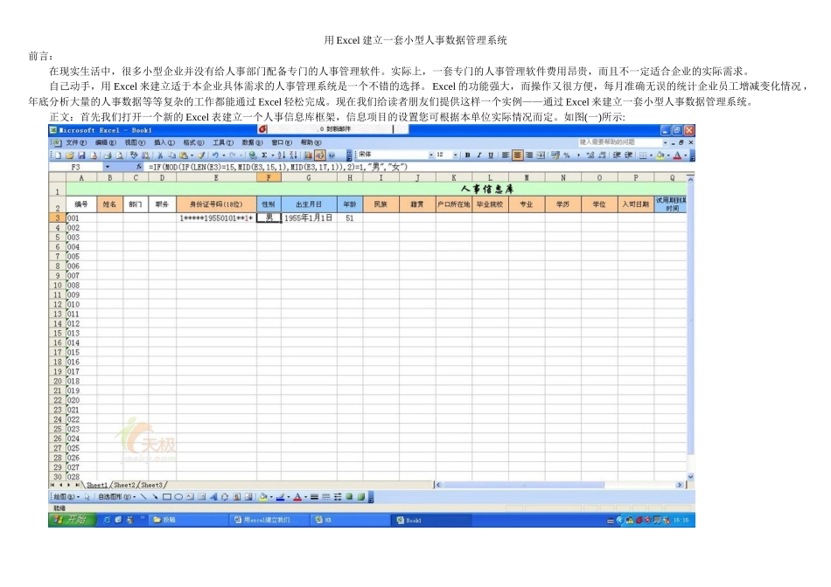Open the font size 12 dropdown
Viewport: 831px width, 587px height.
click(455, 155)
